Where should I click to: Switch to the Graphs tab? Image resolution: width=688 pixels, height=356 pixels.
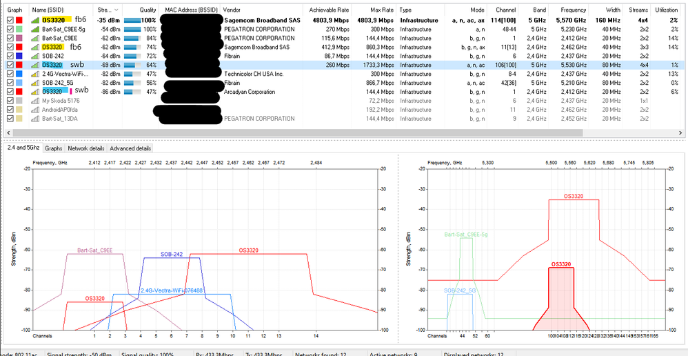[x=54, y=148]
